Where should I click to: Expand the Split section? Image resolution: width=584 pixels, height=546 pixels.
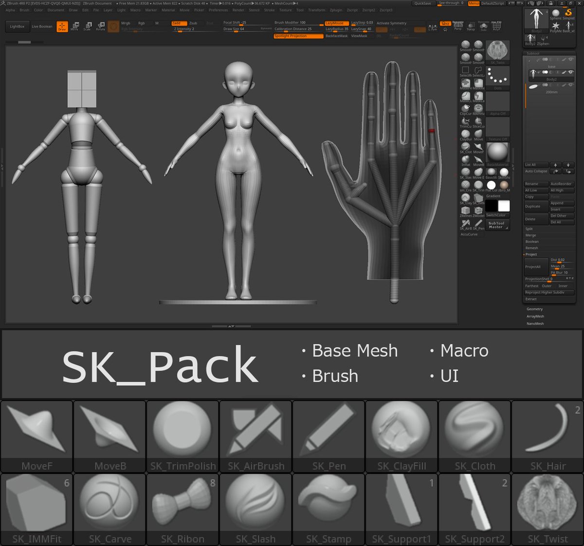tap(529, 229)
